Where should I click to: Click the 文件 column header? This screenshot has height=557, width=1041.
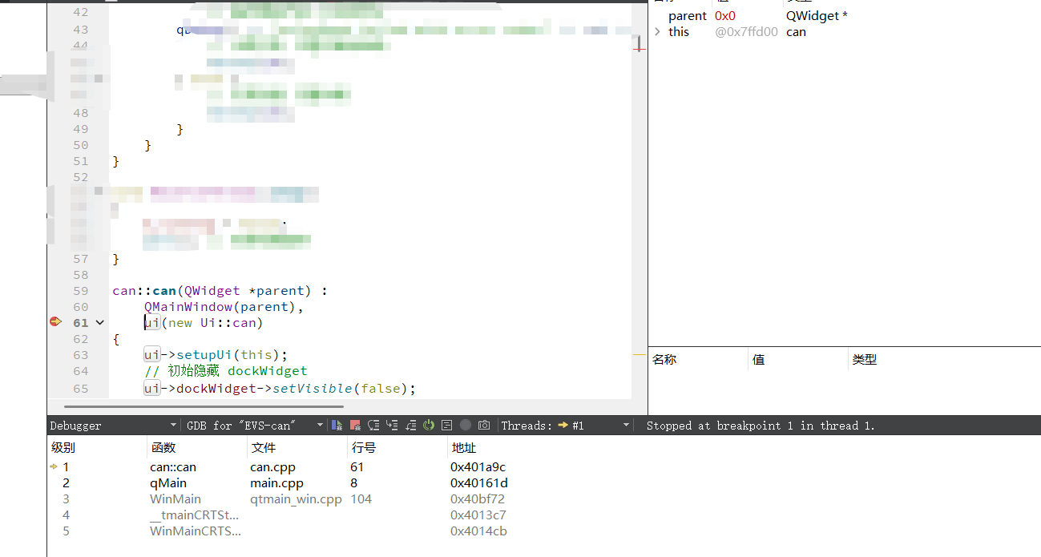298,448
